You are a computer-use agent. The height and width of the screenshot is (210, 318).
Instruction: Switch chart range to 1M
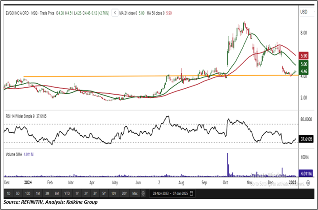(x=38, y=194)
